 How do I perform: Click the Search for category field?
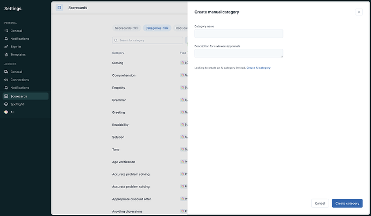point(147,40)
